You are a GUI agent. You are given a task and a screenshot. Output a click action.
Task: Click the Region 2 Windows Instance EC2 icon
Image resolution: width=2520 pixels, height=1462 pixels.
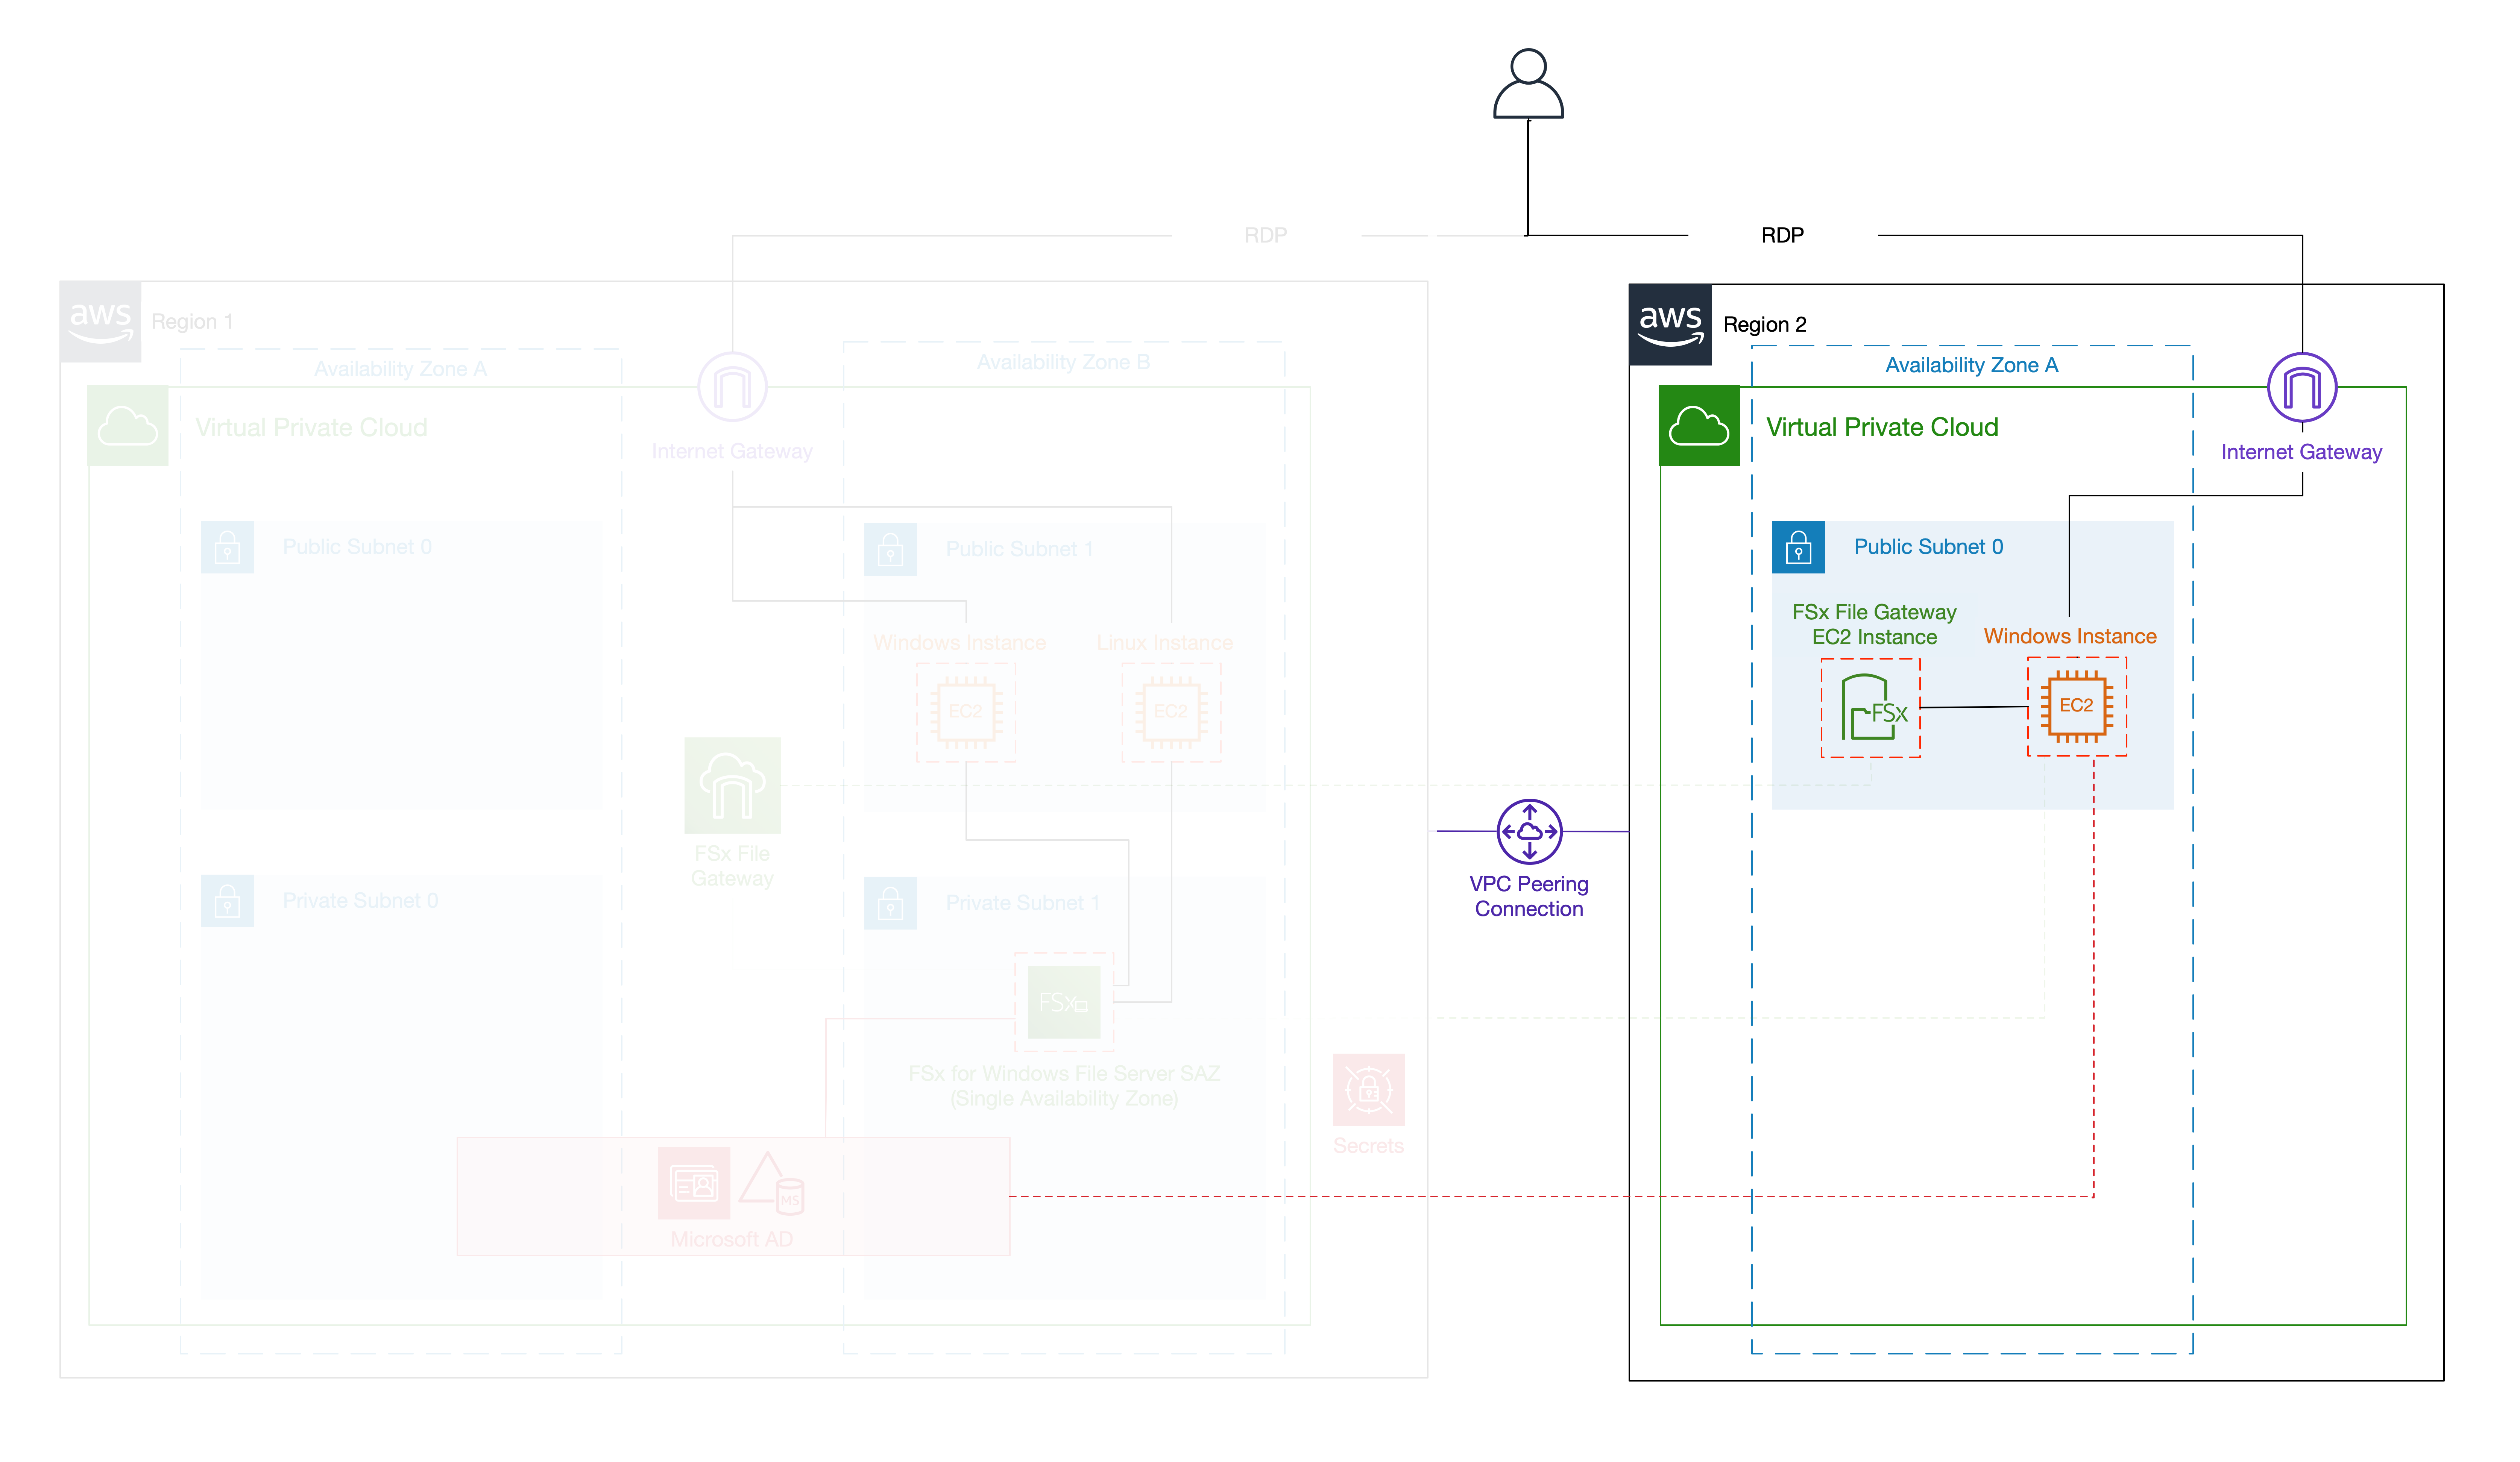[x=2076, y=706]
